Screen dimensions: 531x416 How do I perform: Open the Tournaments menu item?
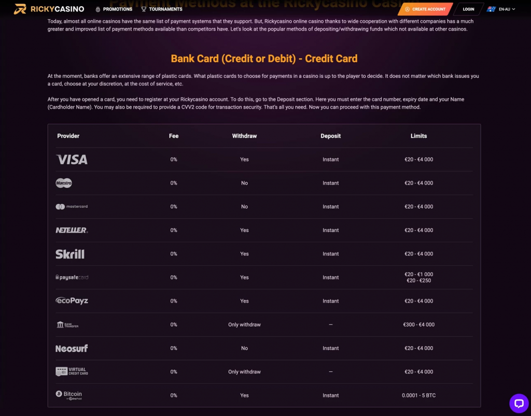(162, 9)
